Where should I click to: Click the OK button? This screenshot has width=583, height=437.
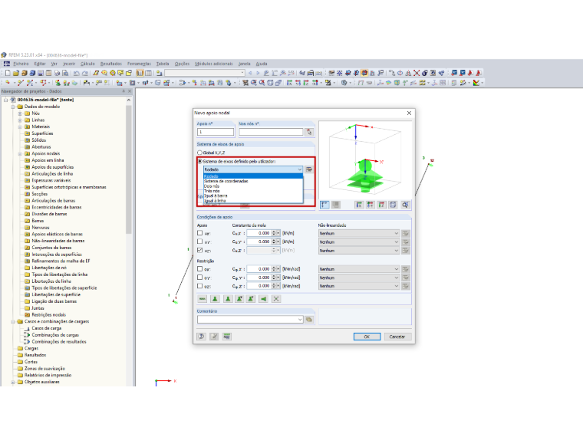(367, 337)
